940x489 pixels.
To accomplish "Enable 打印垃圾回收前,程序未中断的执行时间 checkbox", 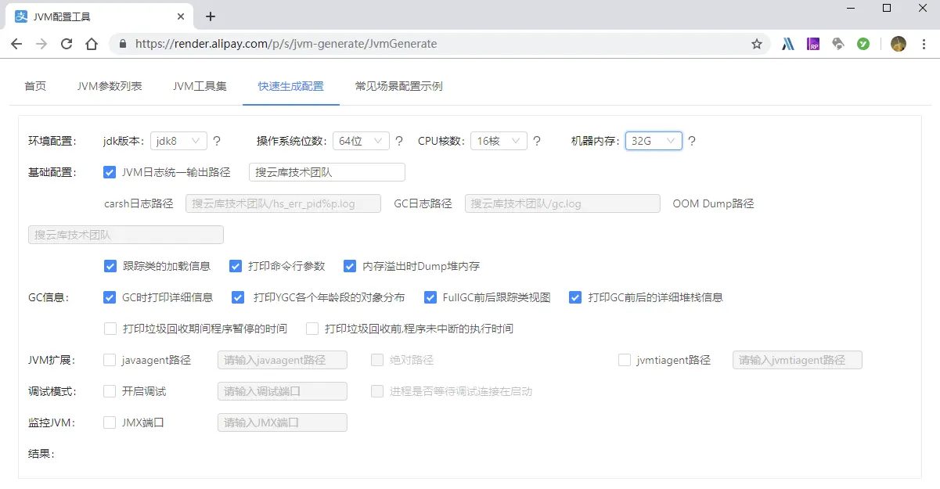I will coord(312,329).
